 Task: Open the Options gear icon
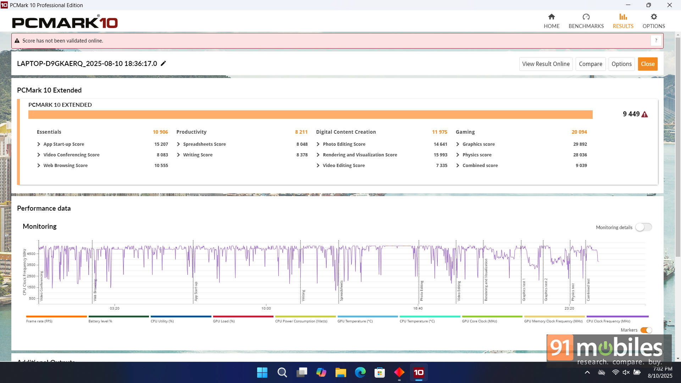(x=653, y=17)
